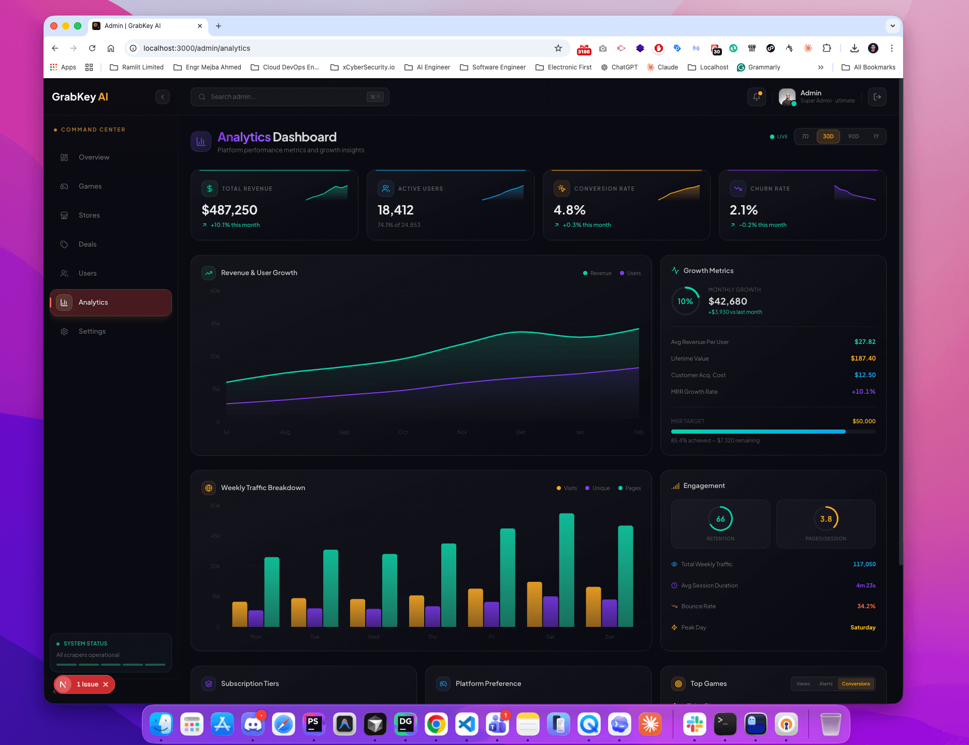Open Settings from the sidebar gear icon
Image resolution: width=969 pixels, height=745 pixels.
coord(64,331)
